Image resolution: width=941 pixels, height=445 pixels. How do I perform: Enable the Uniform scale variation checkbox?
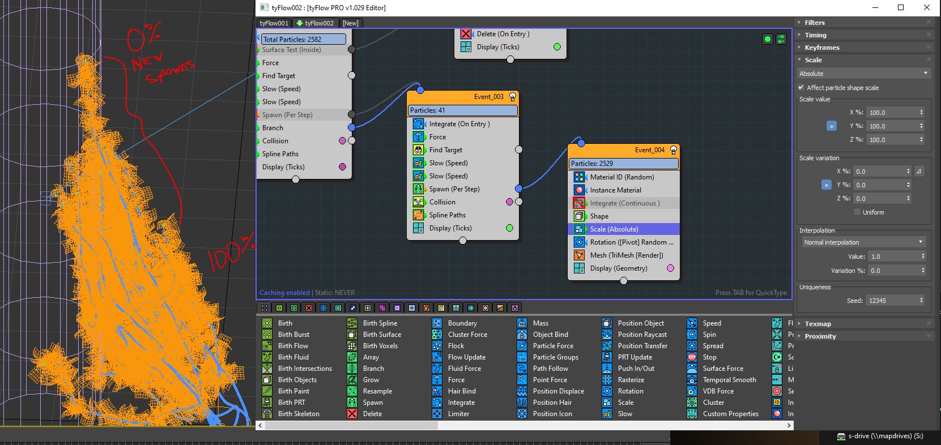(857, 212)
